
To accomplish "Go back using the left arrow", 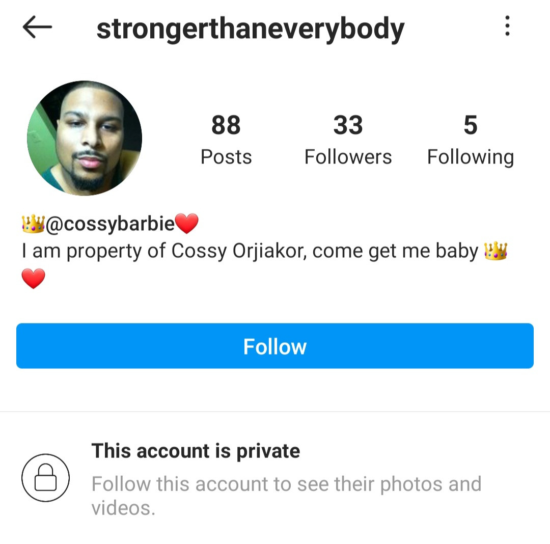I will click(37, 26).
